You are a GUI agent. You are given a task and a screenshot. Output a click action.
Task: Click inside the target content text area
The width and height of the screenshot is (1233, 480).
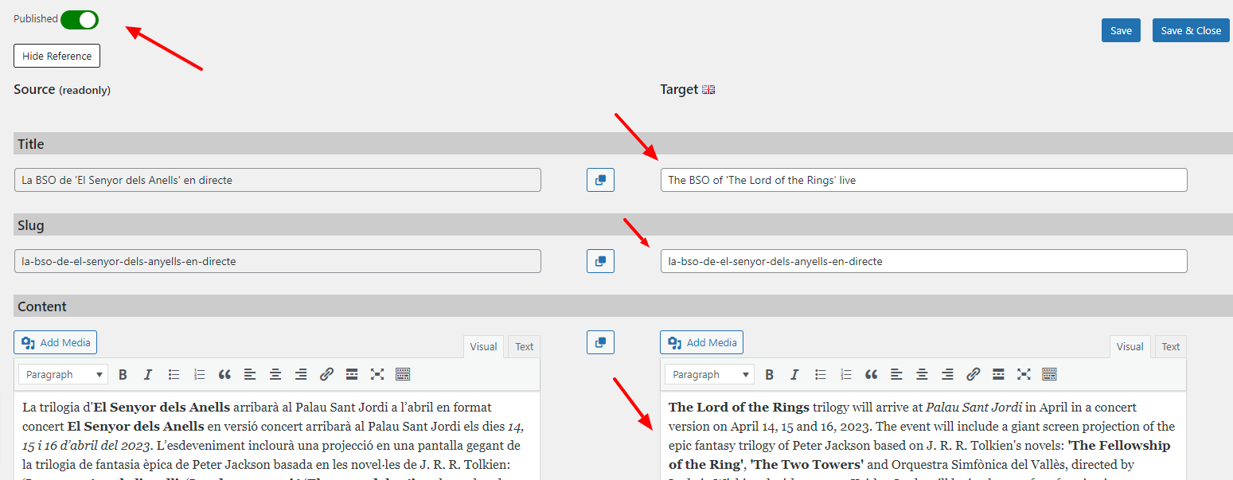[923, 435]
